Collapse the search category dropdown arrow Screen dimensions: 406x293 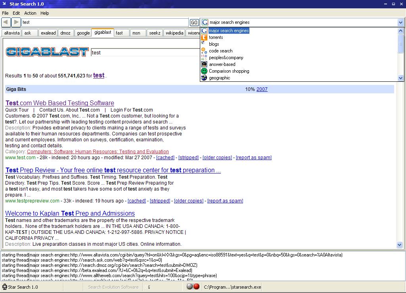tap(400, 23)
